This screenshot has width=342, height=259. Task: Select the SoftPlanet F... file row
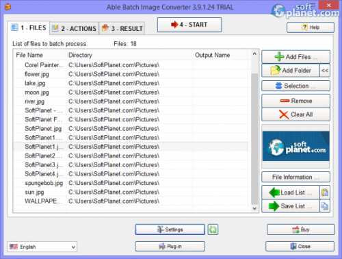131,119
